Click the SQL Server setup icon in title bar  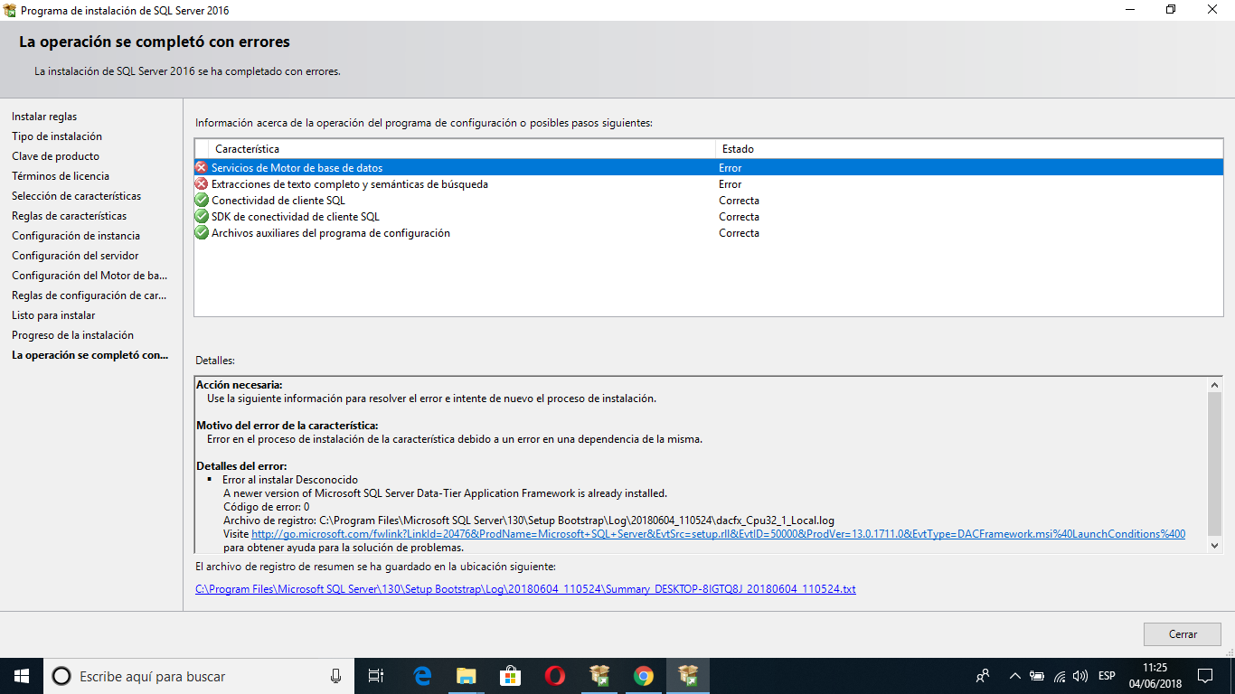pyautogui.click(x=9, y=10)
